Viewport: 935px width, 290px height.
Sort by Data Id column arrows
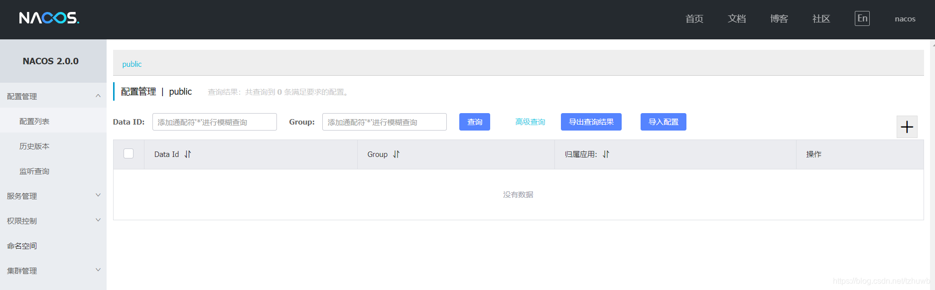[x=188, y=154]
